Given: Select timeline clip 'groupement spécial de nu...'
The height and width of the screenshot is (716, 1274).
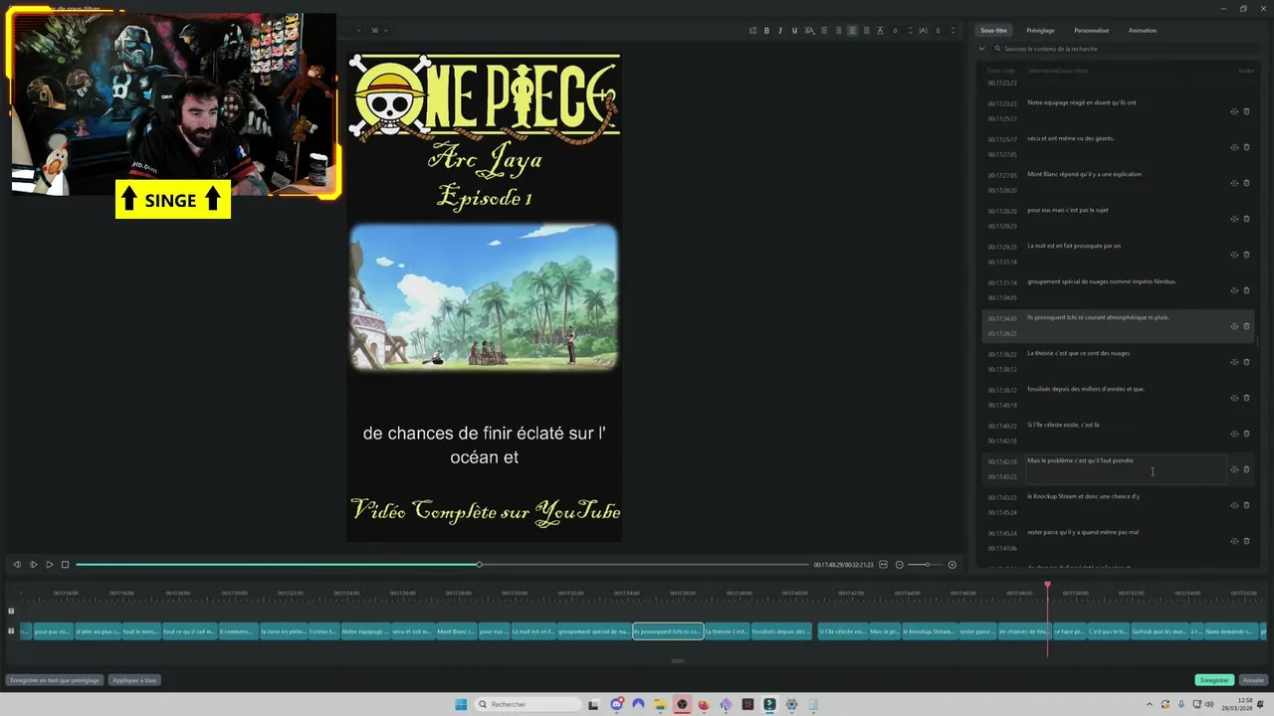Looking at the screenshot, I should pos(593,631).
